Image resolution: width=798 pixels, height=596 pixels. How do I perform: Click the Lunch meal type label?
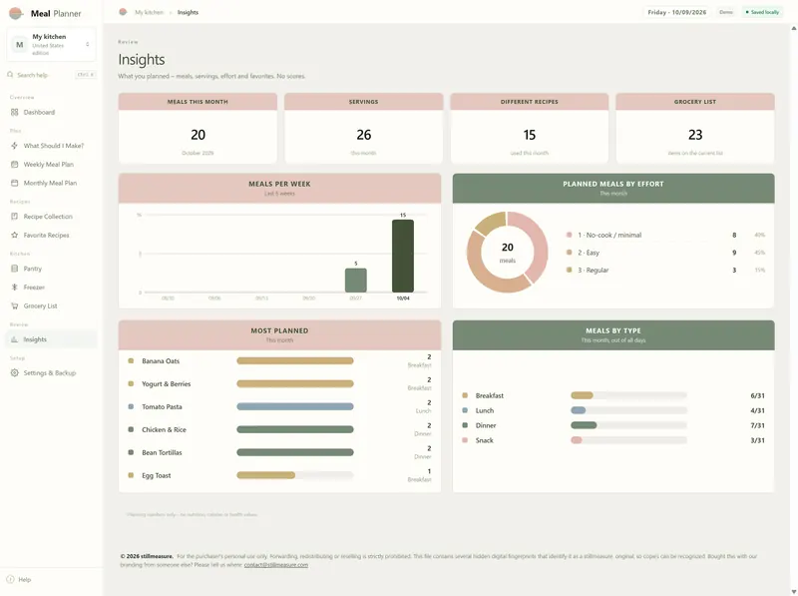(x=485, y=410)
